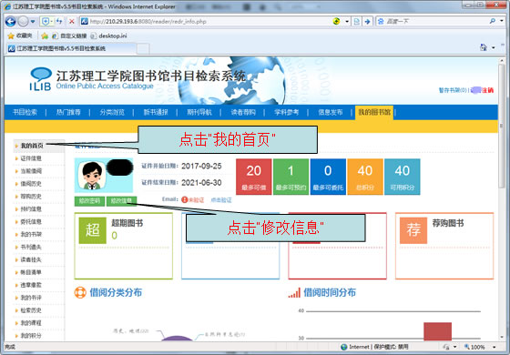
Task: Click the compatibility view page icon
Action: [357, 22]
